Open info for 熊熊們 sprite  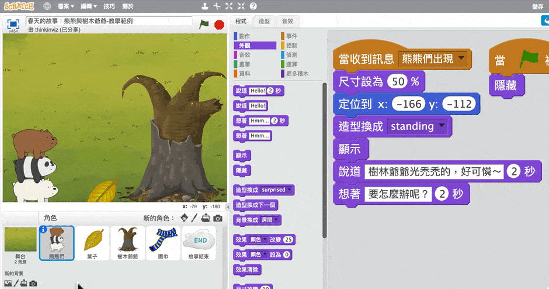click(43, 229)
